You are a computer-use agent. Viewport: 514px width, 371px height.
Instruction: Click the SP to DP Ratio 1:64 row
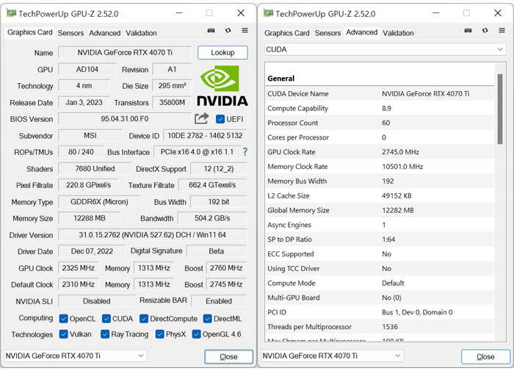tap(380, 239)
